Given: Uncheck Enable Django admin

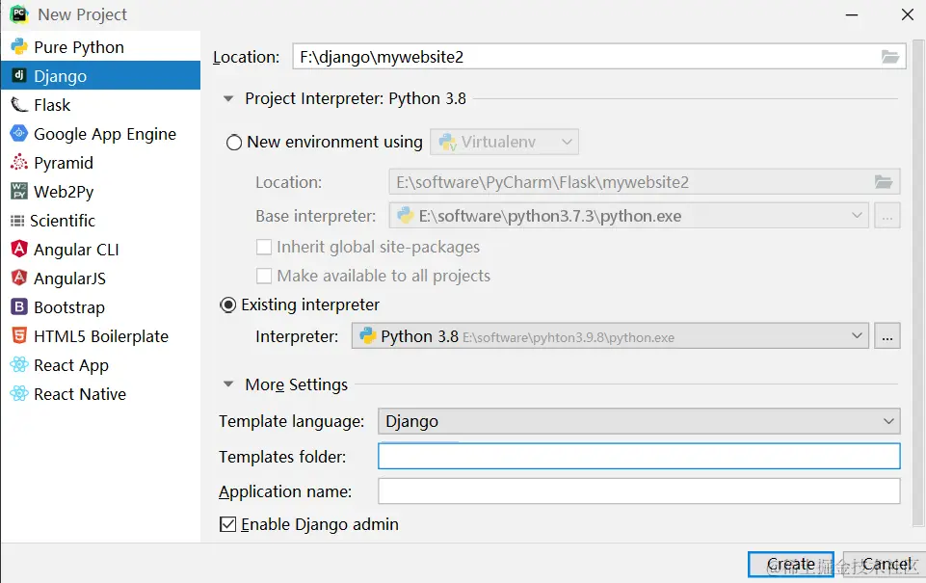Looking at the screenshot, I should click(x=227, y=524).
